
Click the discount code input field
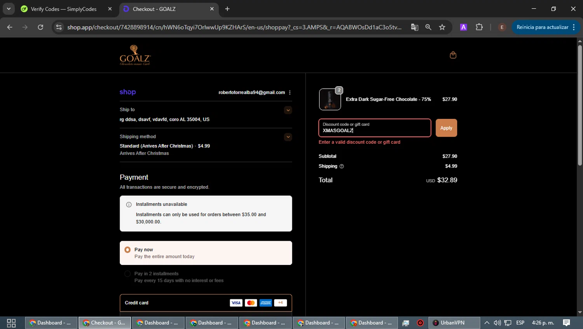coord(375,128)
